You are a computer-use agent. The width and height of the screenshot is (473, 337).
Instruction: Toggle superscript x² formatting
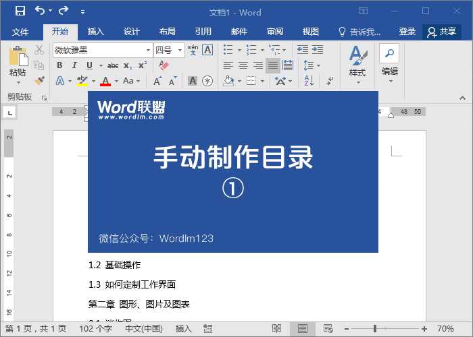[x=143, y=65]
